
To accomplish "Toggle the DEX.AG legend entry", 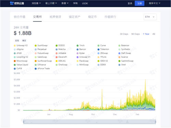I will pos(61,61).
